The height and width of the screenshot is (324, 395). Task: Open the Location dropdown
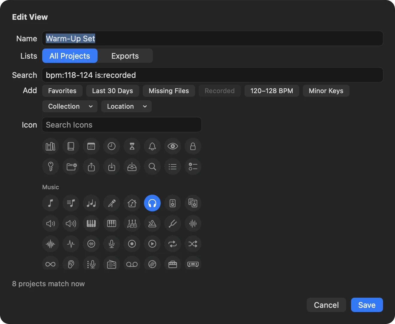[127, 106]
